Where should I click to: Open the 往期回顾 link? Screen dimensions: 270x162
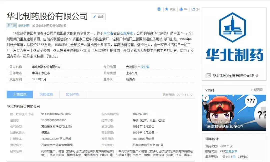[257, 90]
